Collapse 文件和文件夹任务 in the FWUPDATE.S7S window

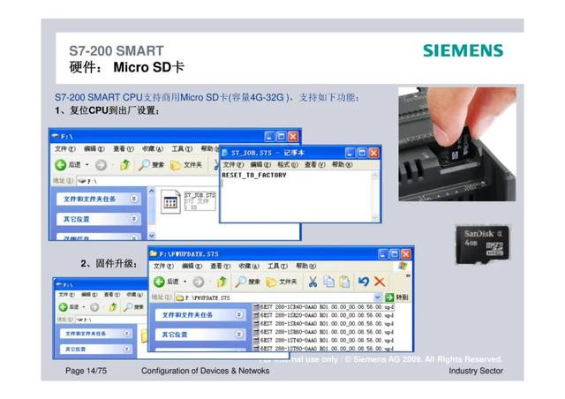click(239, 314)
